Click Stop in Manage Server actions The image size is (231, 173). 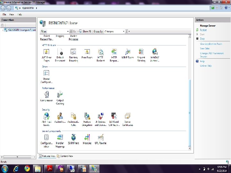(x=202, y=39)
